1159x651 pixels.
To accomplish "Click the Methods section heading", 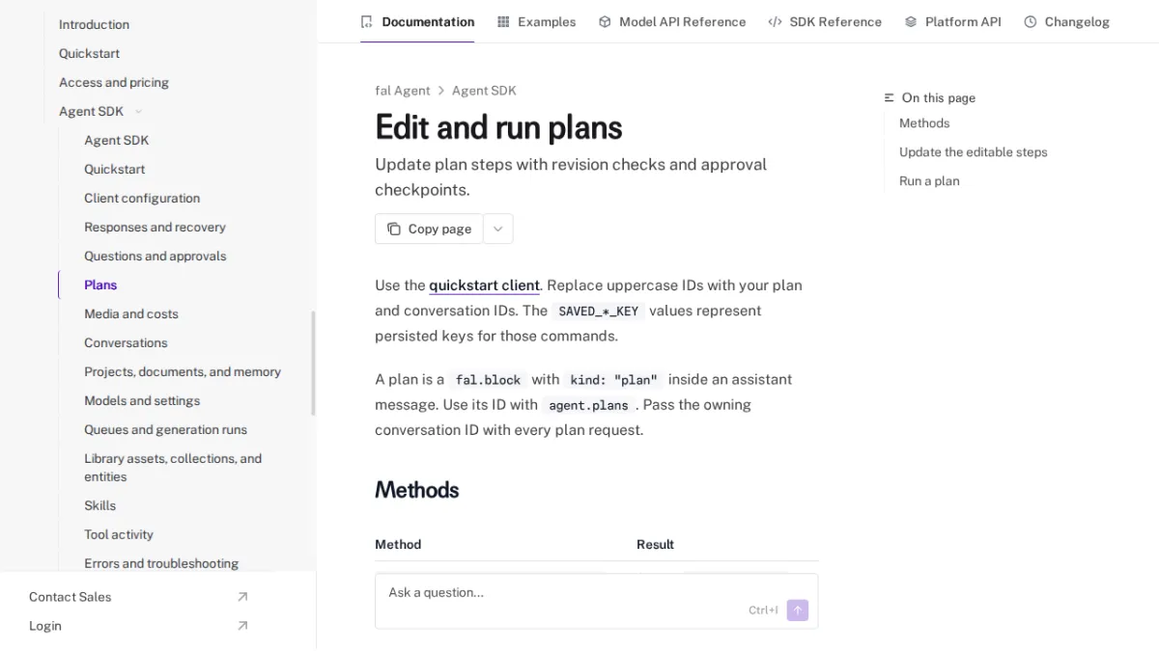I will (416, 490).
